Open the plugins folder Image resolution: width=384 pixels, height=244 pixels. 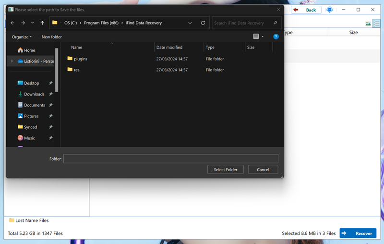pos(81,59)
